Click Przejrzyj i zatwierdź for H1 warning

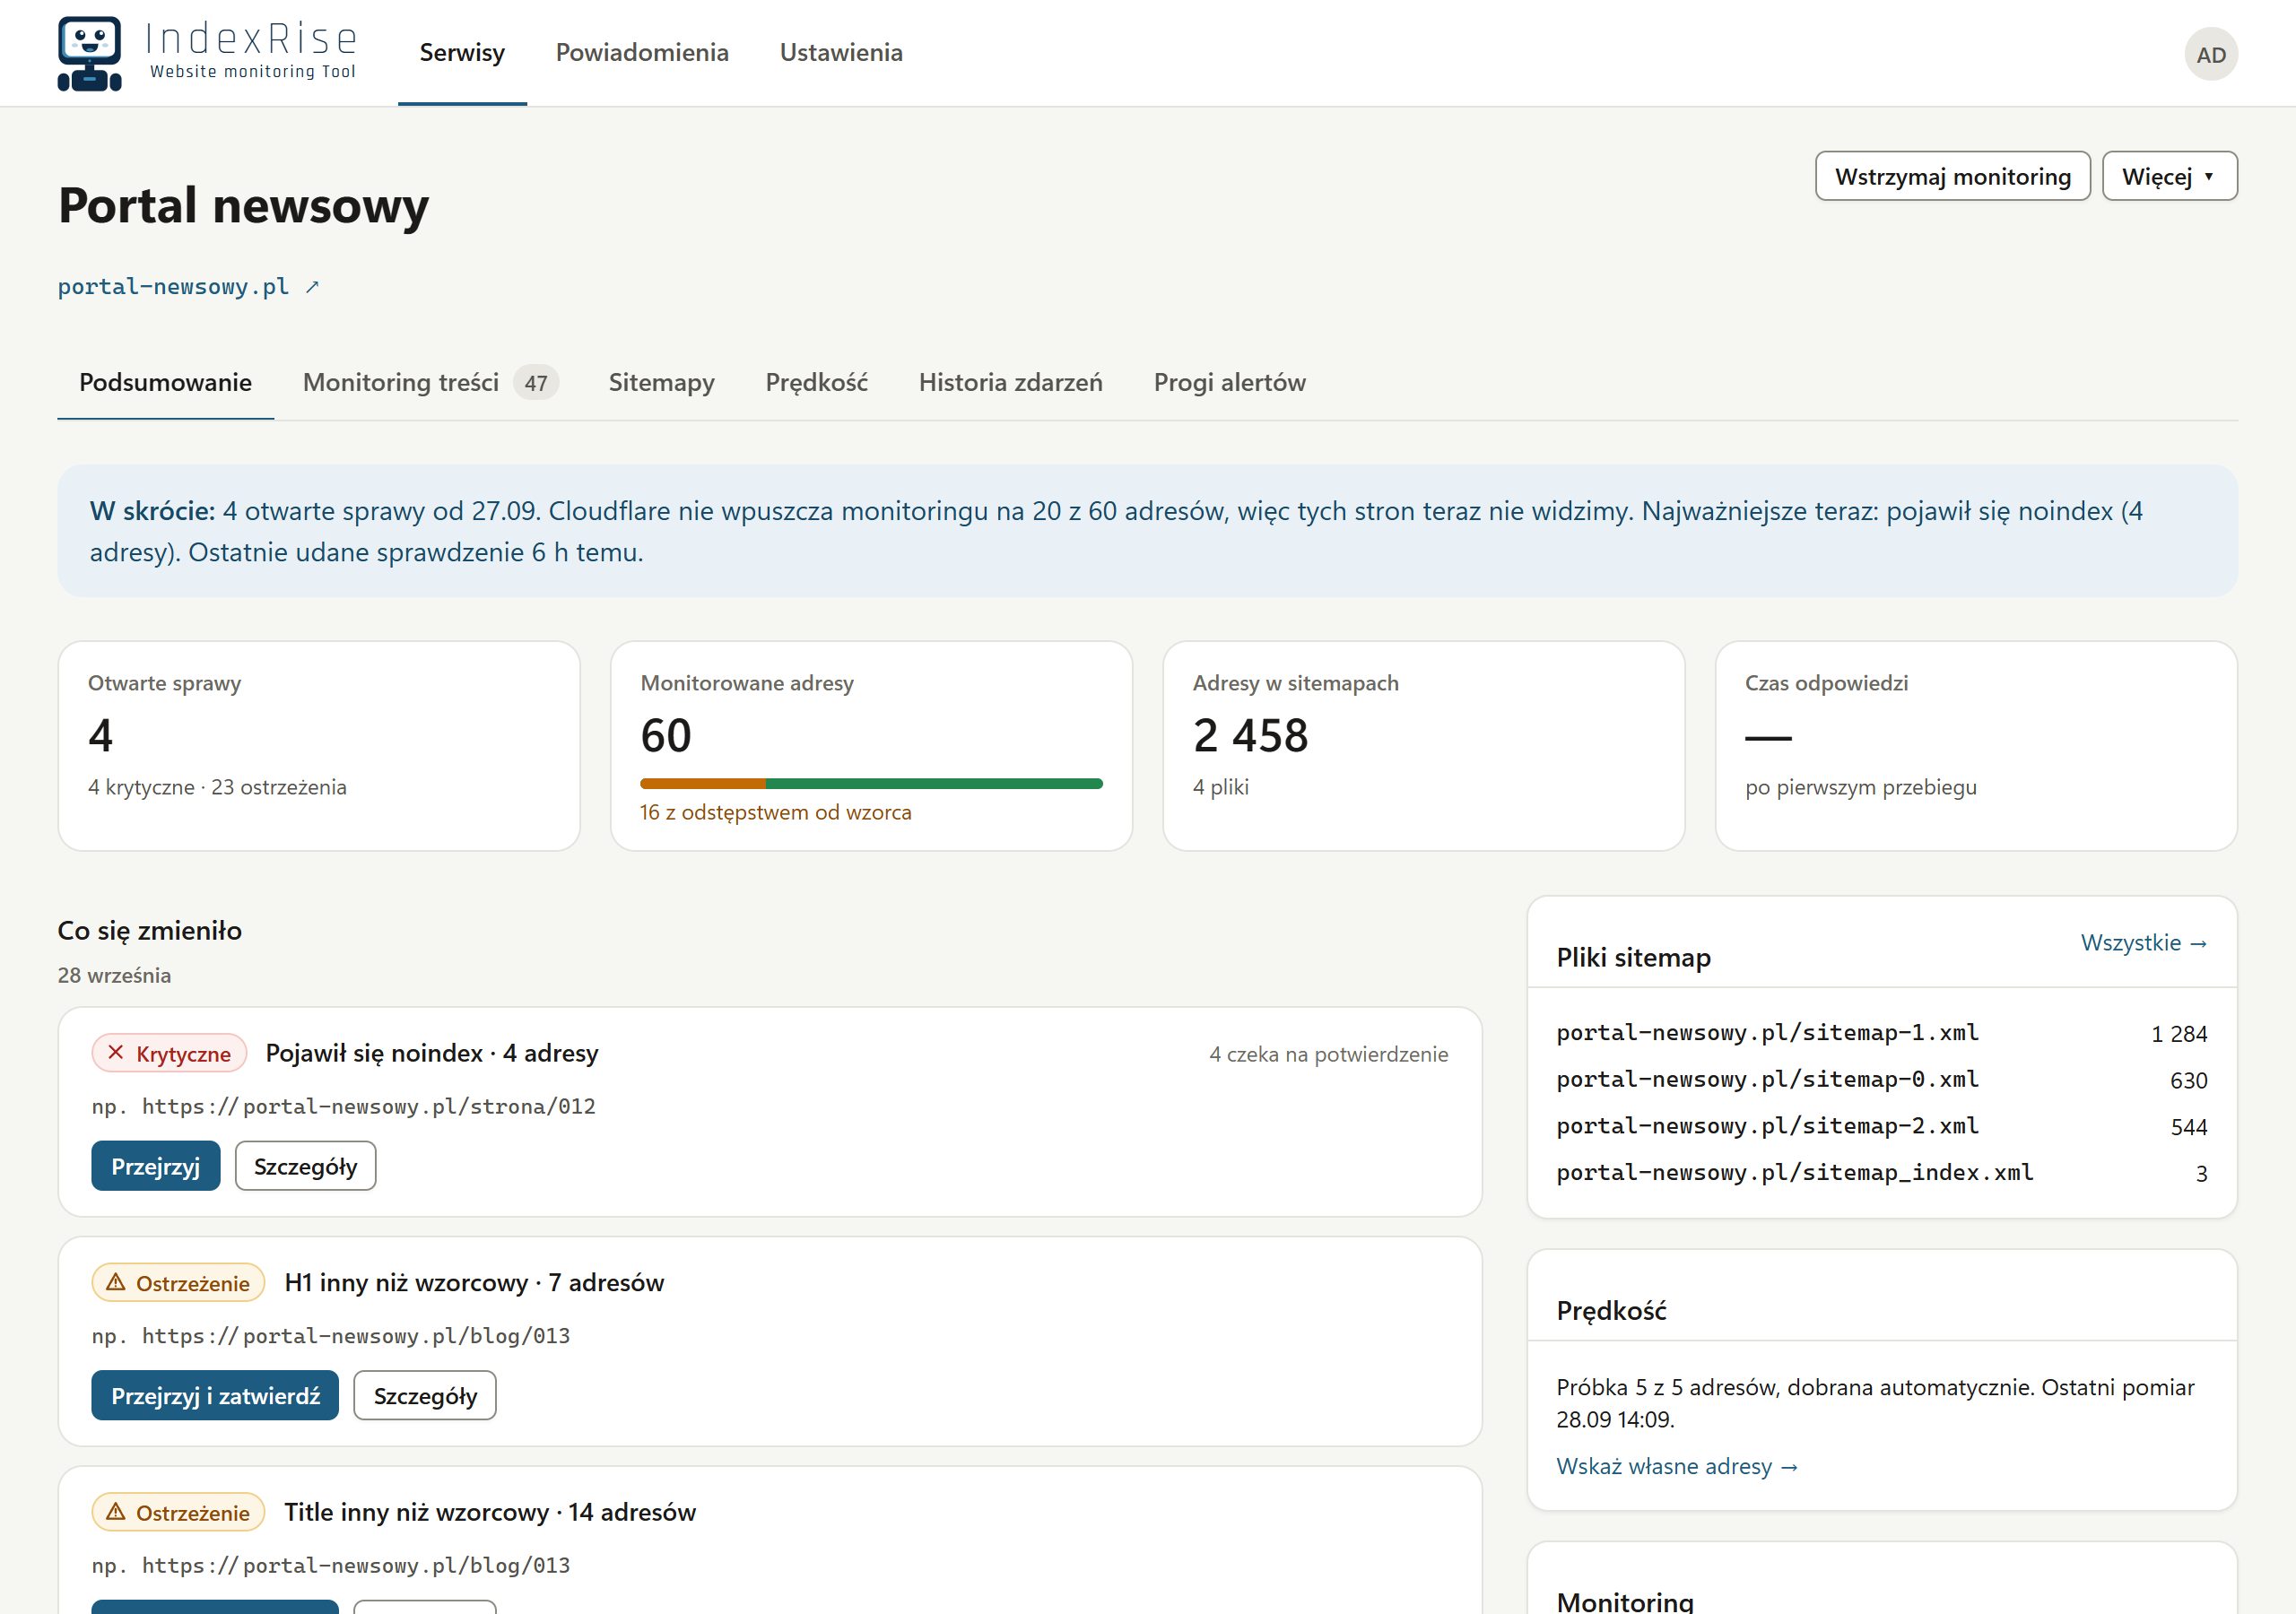tap(215, 1395)
